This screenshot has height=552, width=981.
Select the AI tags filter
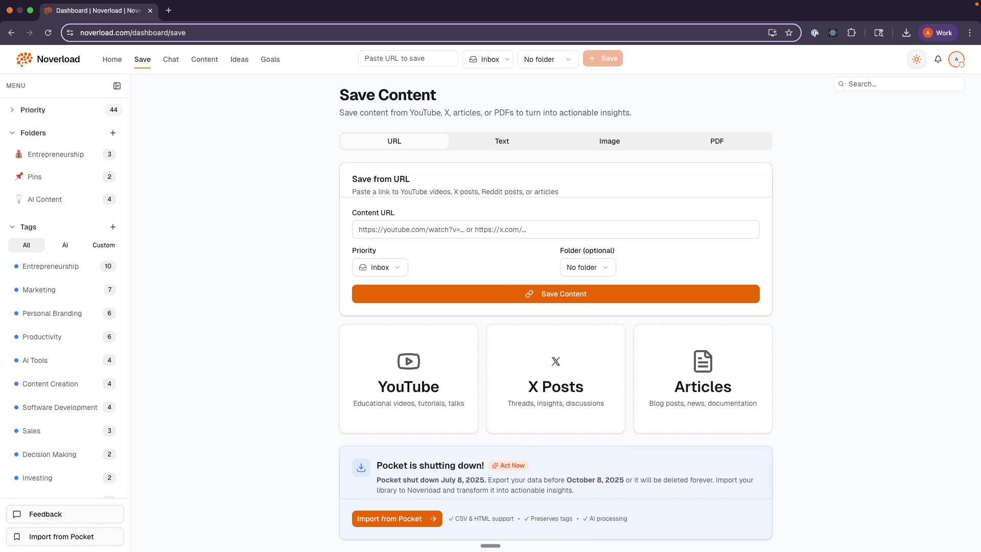(65, 245)
